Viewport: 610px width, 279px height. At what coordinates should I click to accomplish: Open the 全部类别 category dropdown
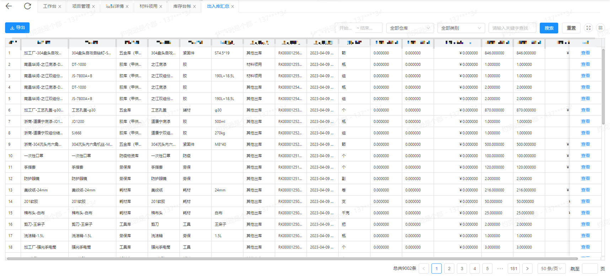[461, 28]
